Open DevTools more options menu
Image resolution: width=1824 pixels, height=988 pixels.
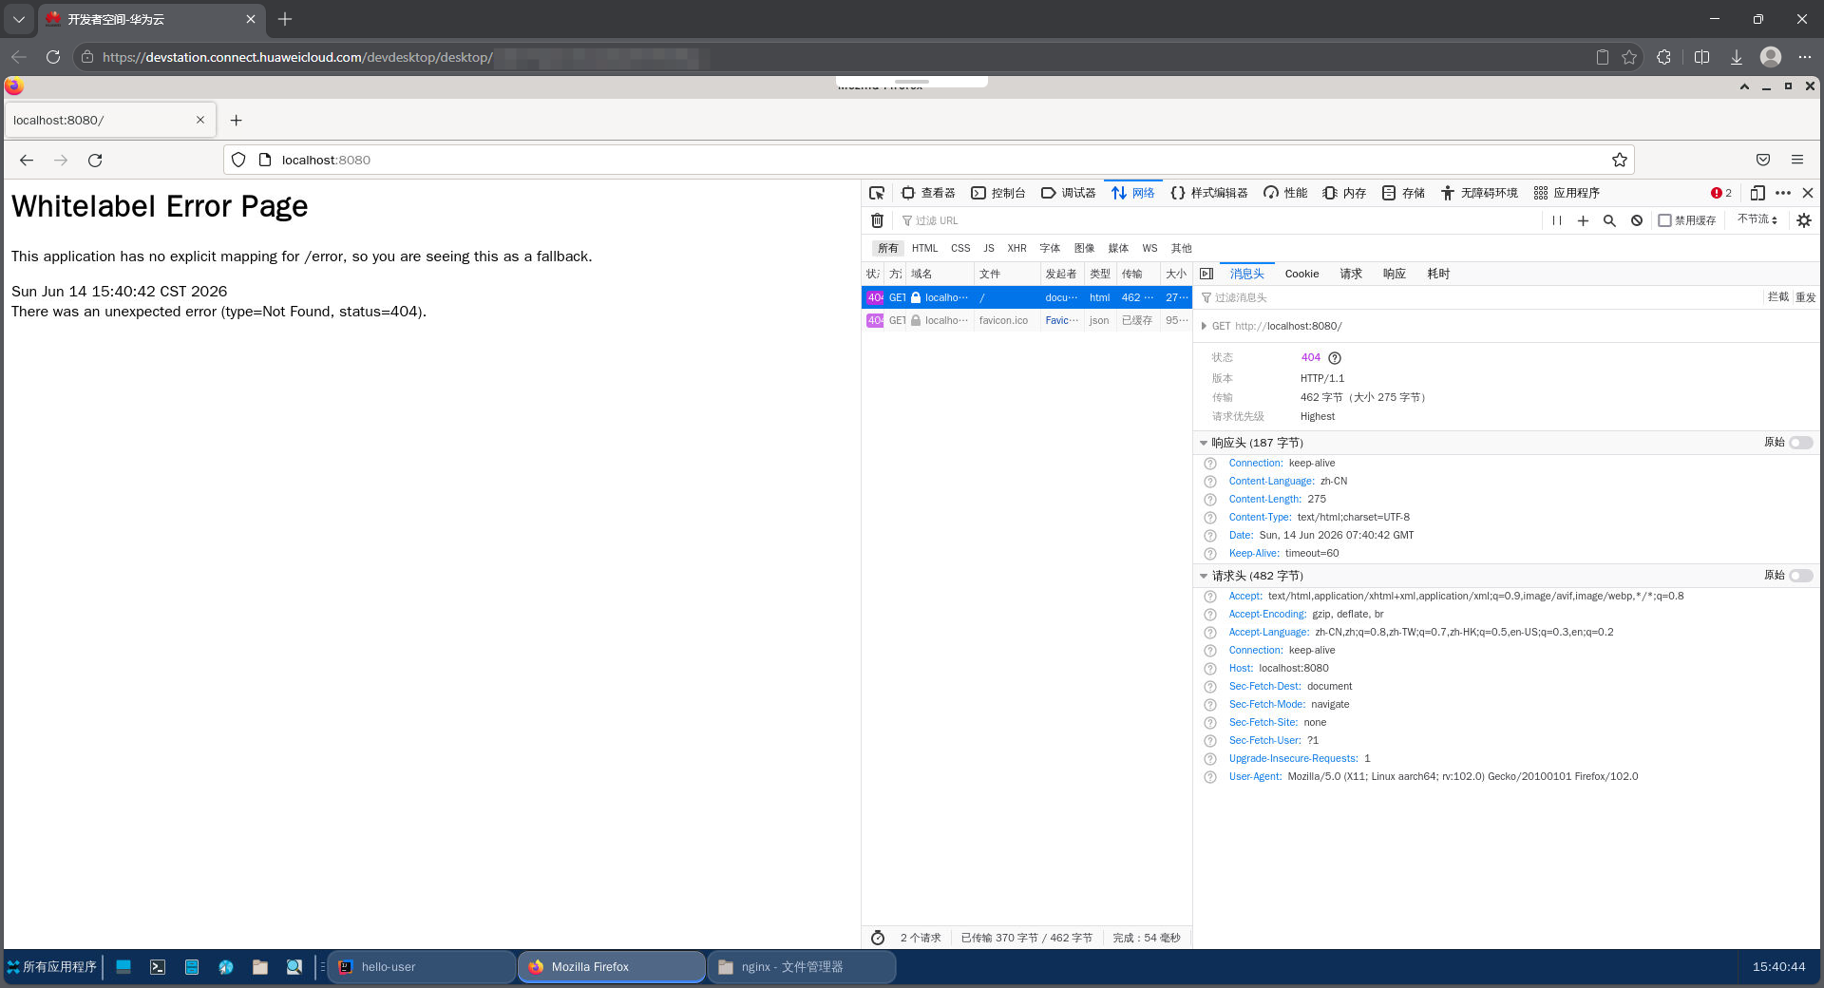[1783, 193]
